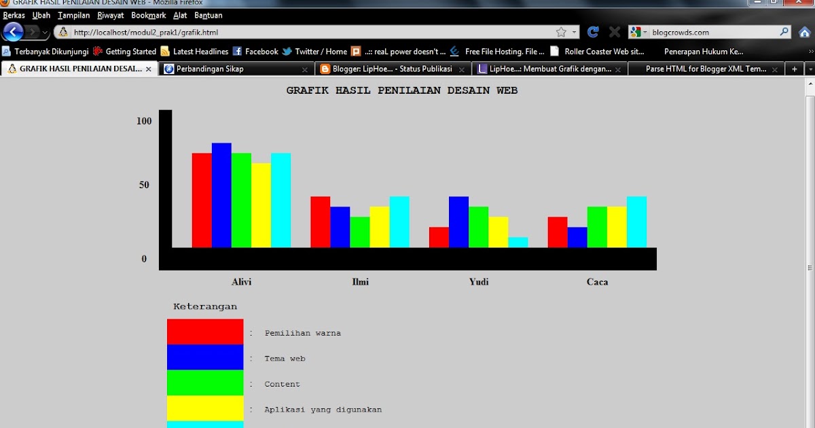Open the Google search engine selector dropdown

639,32
